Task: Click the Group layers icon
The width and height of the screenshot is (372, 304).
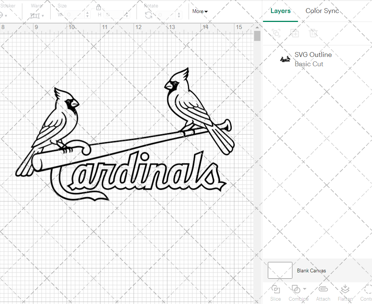Action: (x=276, y=33)
